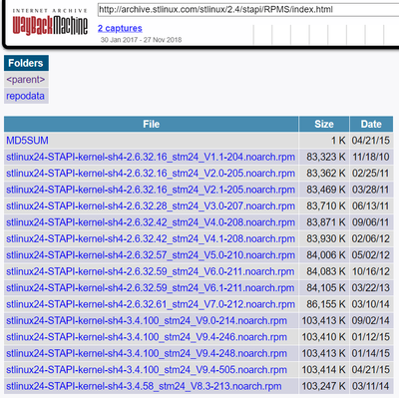Open the repodata folder link
Image resolution: width=399 pixels, height=398 pixels.
(x=25, y=96)
